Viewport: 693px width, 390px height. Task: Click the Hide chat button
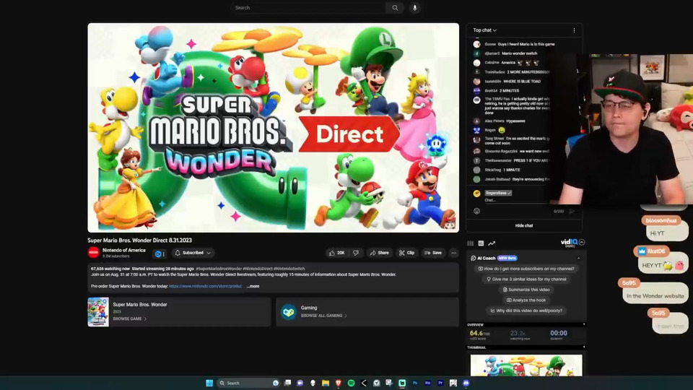point(524,225)
